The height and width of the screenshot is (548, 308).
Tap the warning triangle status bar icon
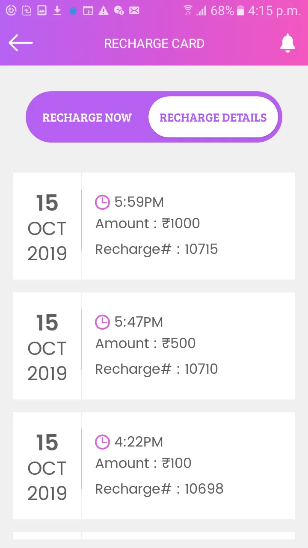104,11
